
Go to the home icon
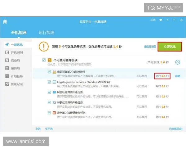point(5,22)
